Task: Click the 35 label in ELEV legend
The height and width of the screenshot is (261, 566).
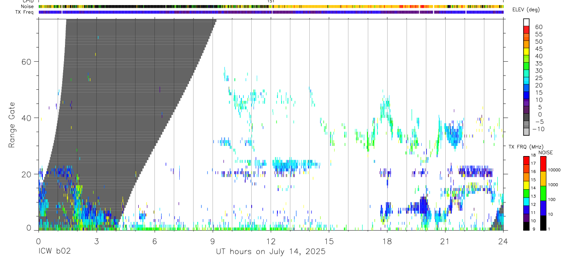Action: pyautogui.click(x=538, y=64)
